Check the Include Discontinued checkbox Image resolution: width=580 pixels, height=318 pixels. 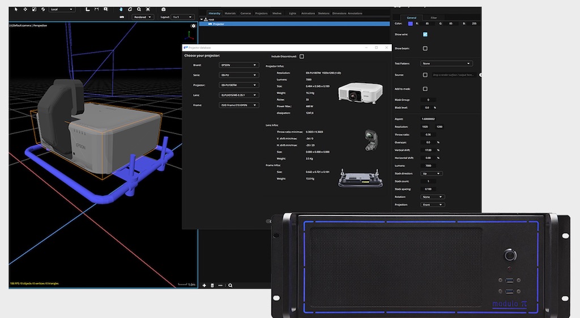point(302,56)
